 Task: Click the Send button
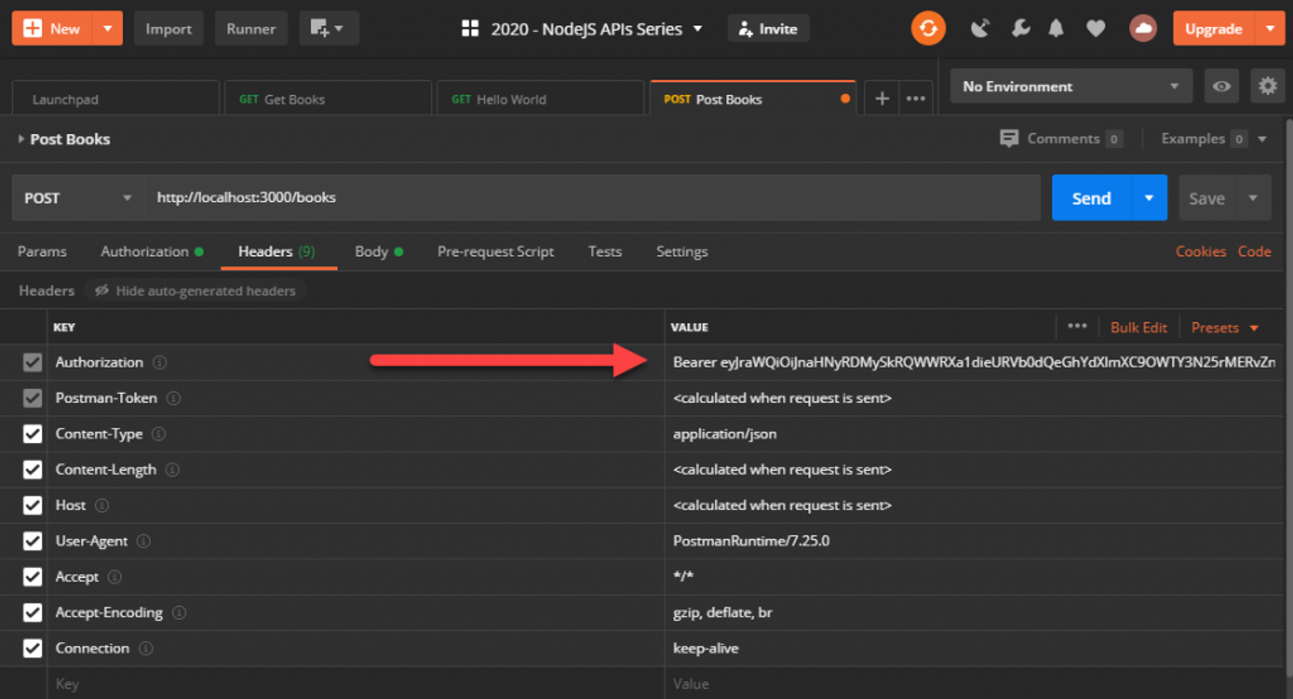pyautogui.click(x=1091, y=198)
